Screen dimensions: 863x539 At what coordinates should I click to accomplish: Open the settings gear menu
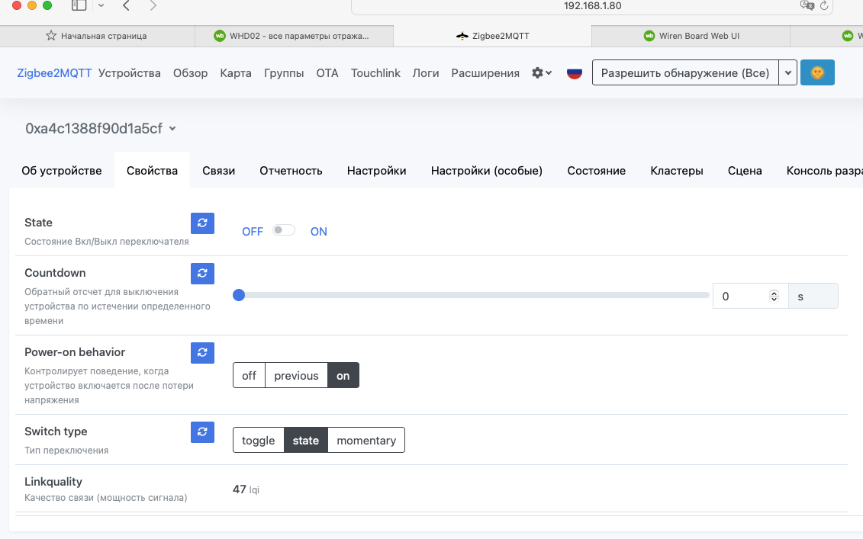[542, 73]
